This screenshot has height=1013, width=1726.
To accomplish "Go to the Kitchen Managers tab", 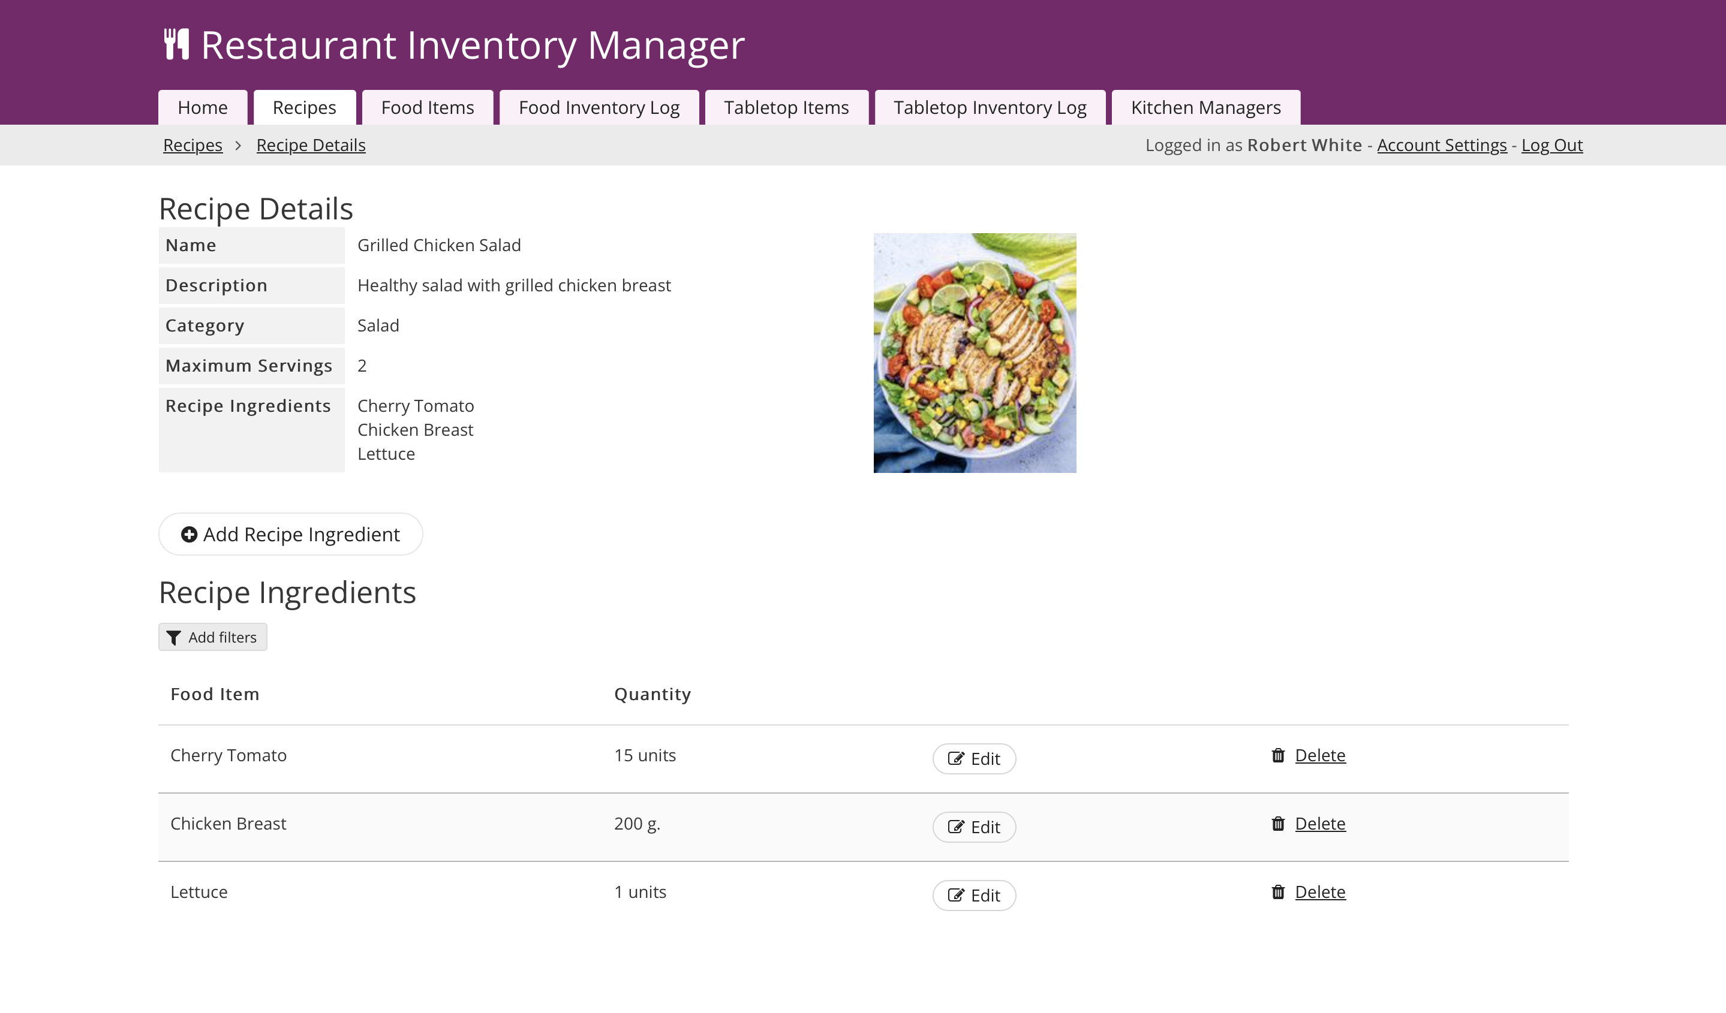I will [1205, 108].
